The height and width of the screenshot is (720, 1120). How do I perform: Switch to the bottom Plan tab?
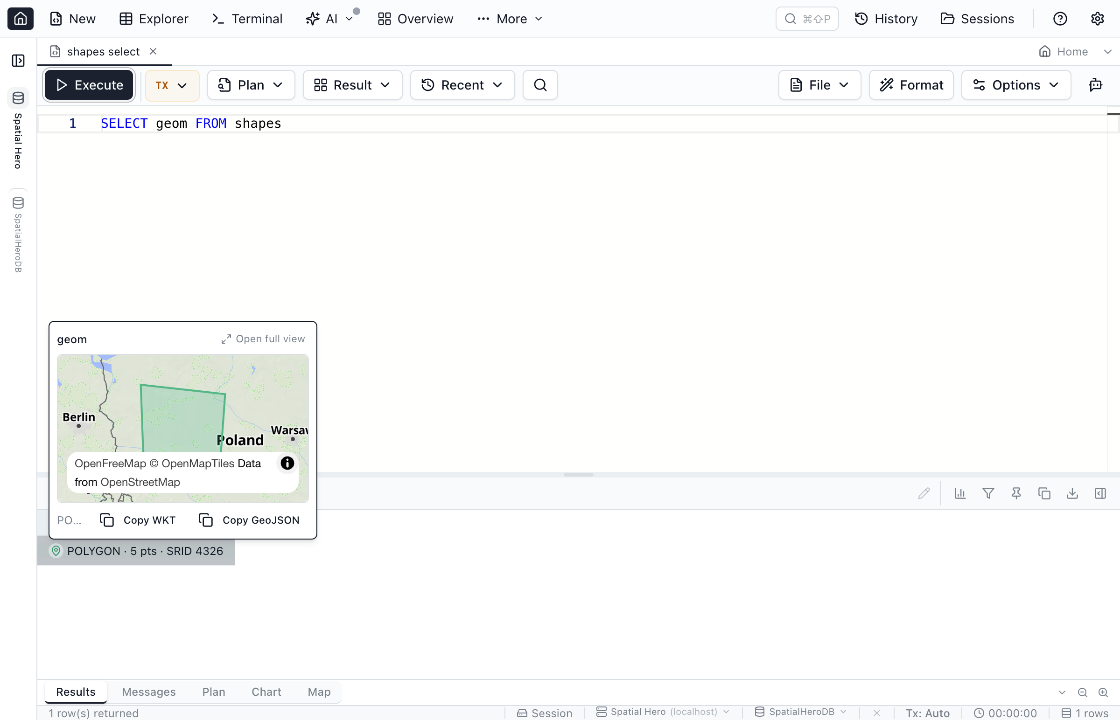(214, 692)
